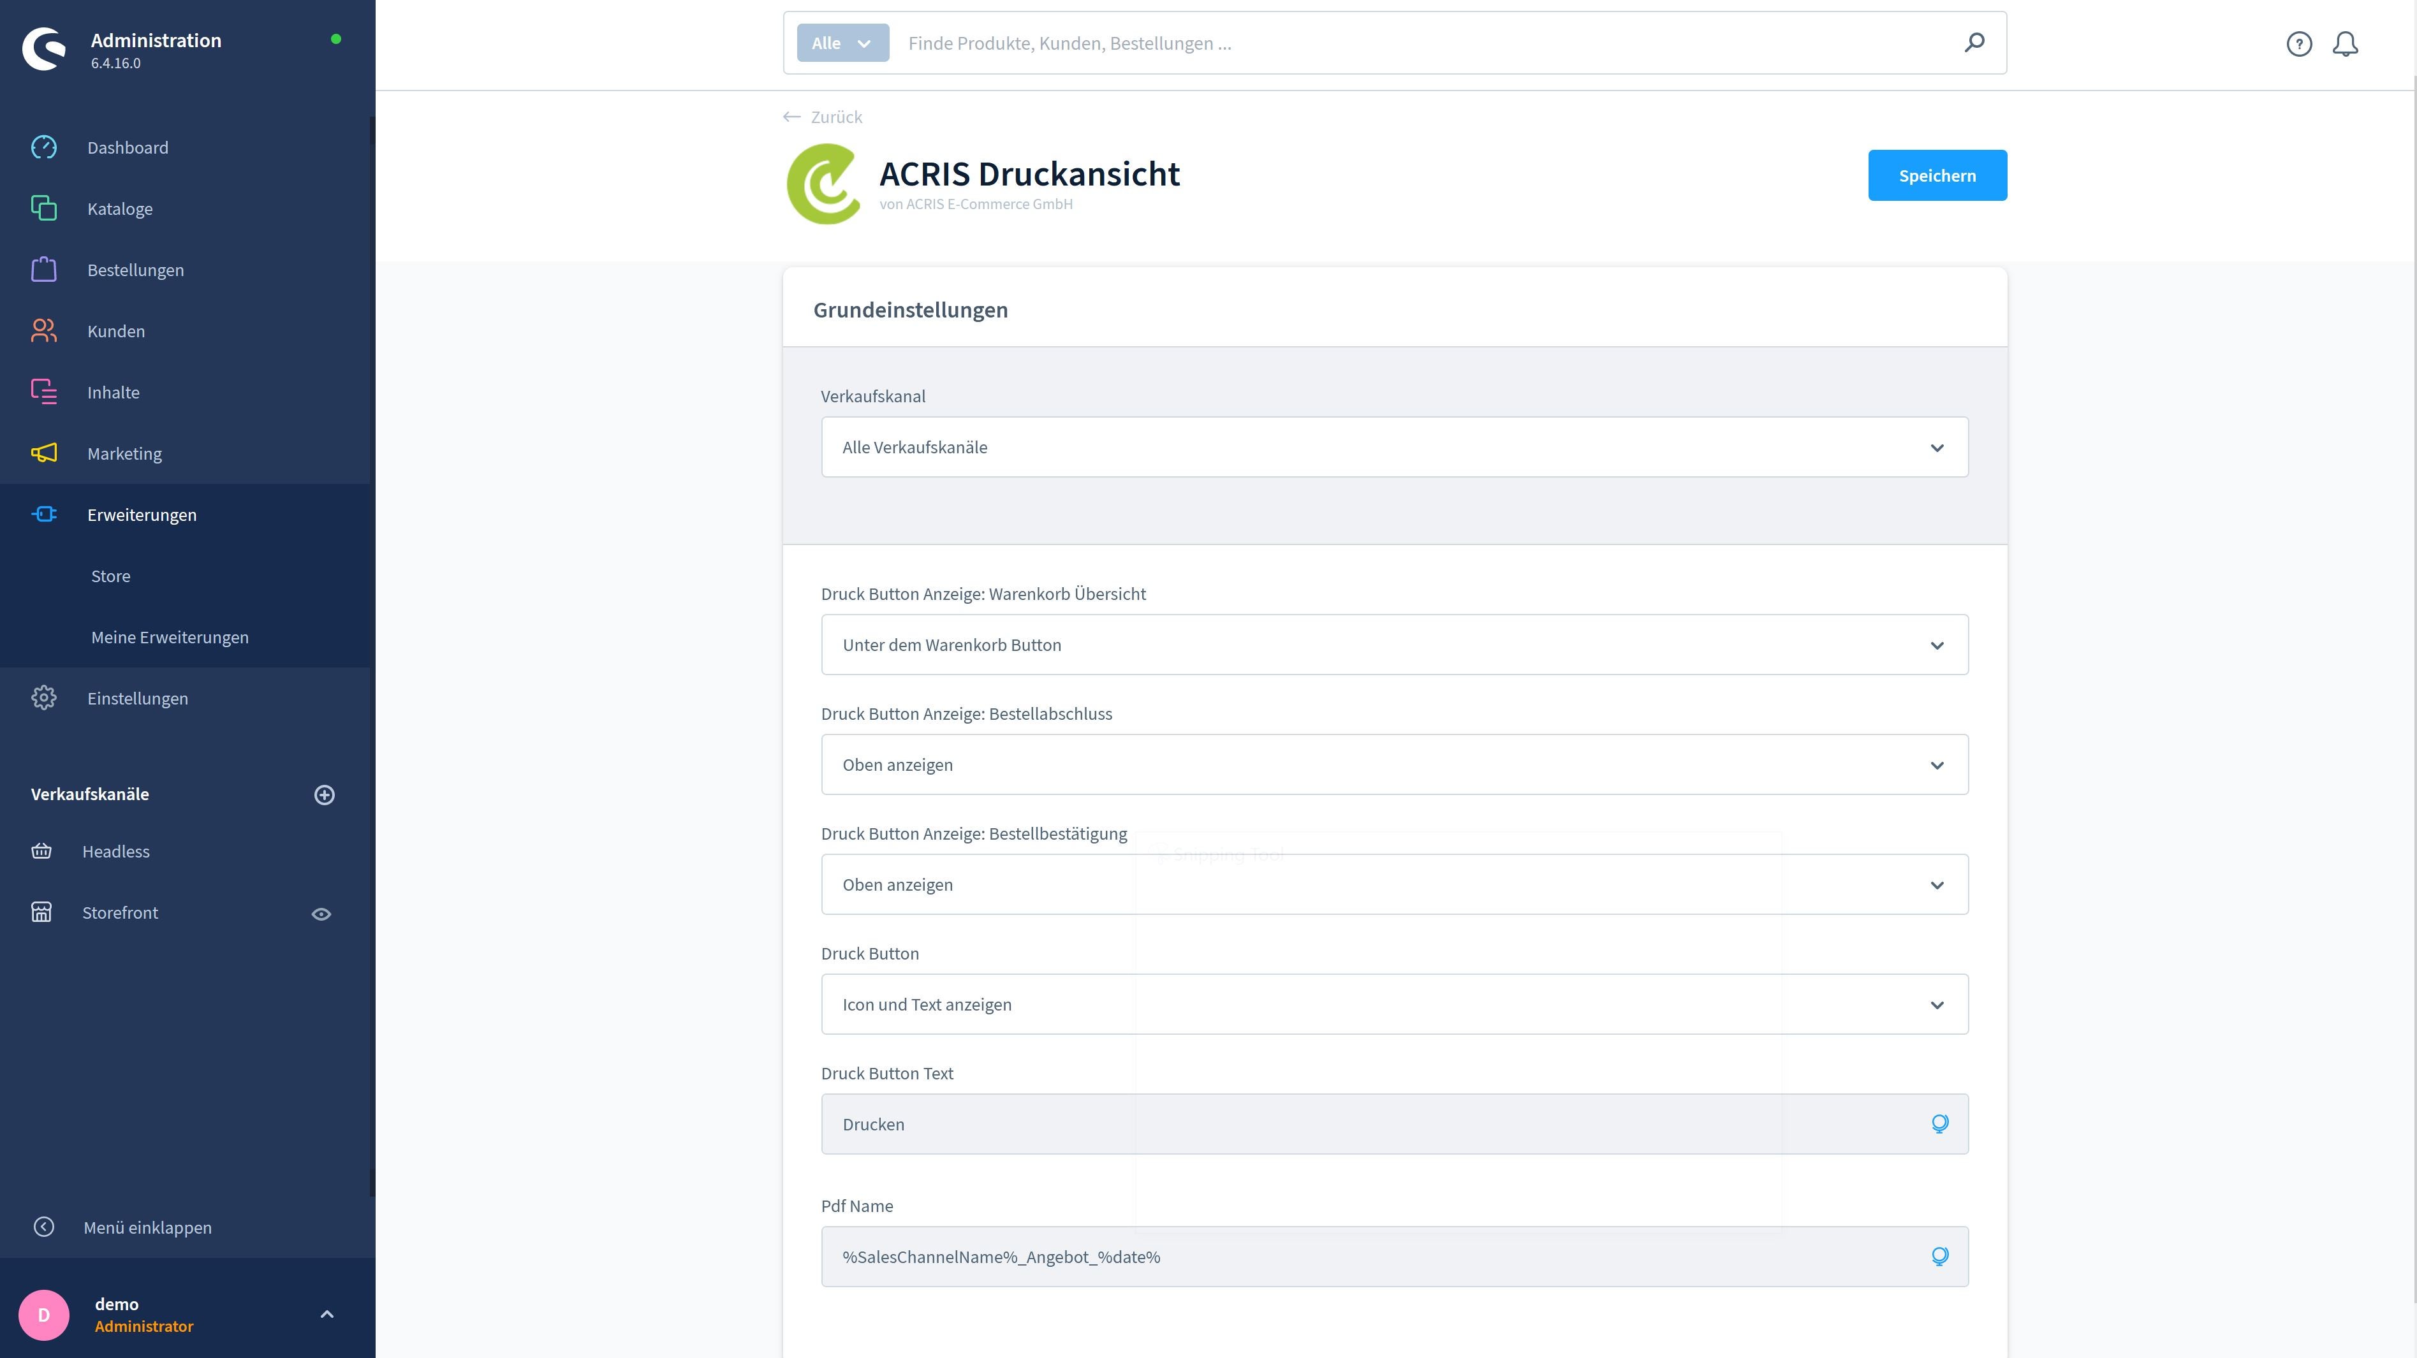Click the 'von ACRIS E-Commerce GmbH' text
Viewport: 2417px width, 1358px height.
click(976, 205)
